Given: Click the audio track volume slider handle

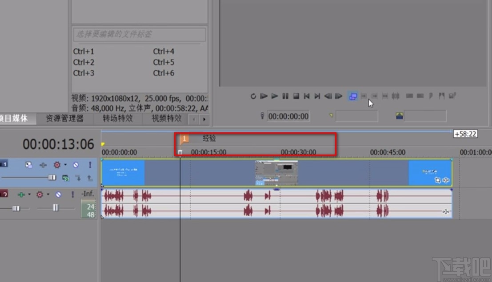Looking at the screenshot, I should point(16,208).
